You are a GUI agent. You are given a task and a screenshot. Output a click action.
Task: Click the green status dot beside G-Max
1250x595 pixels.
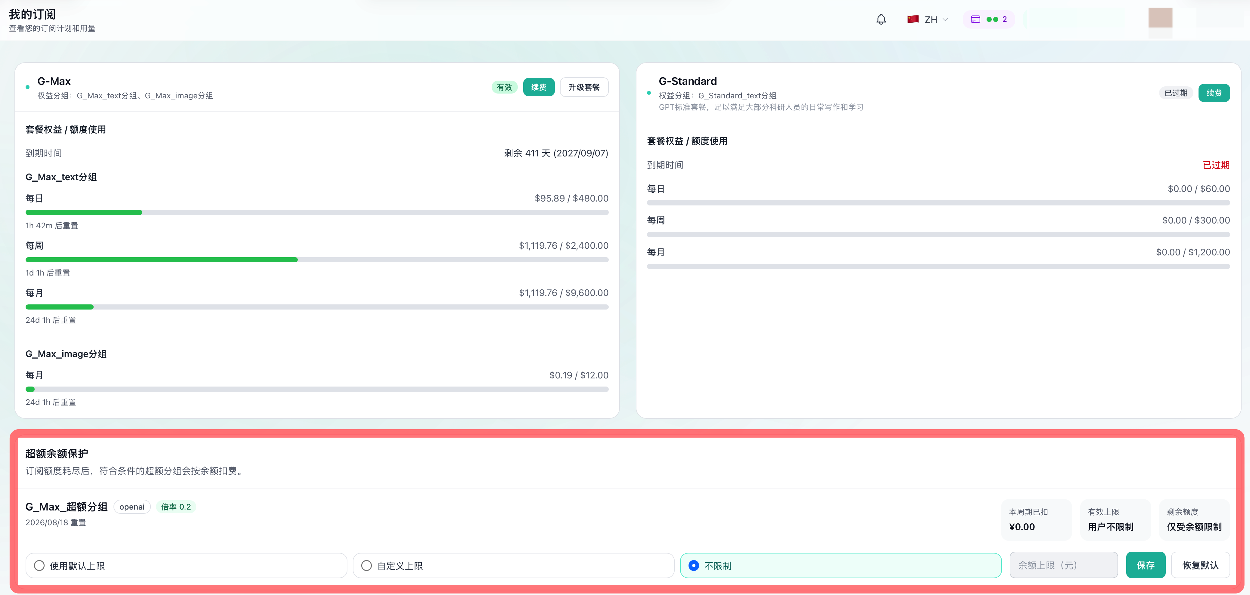(28, 87)
